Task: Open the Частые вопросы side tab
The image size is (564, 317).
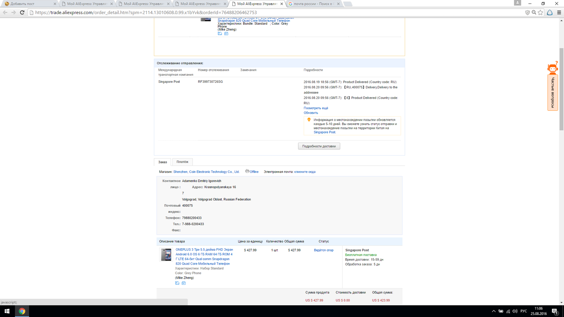Action: click(553, 93)
